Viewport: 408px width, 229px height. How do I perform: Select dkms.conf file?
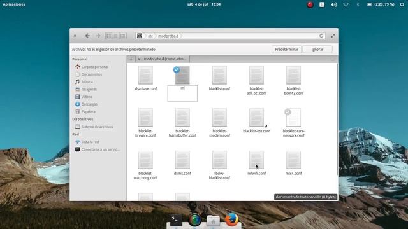coord(182,163)
